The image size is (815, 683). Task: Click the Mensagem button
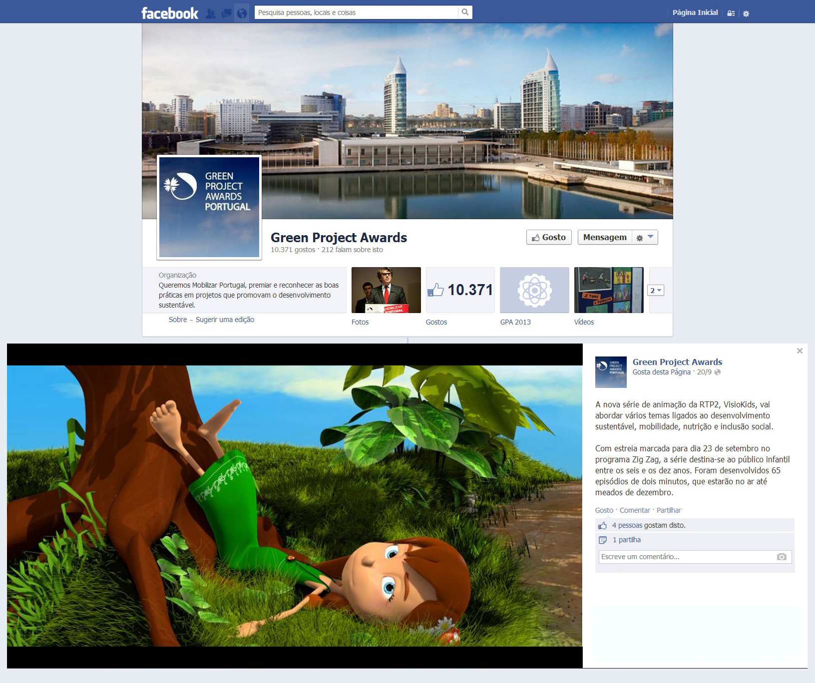coord(605,237)
